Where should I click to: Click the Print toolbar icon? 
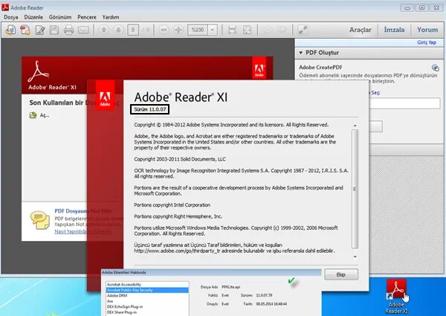(x=68, y=30)
